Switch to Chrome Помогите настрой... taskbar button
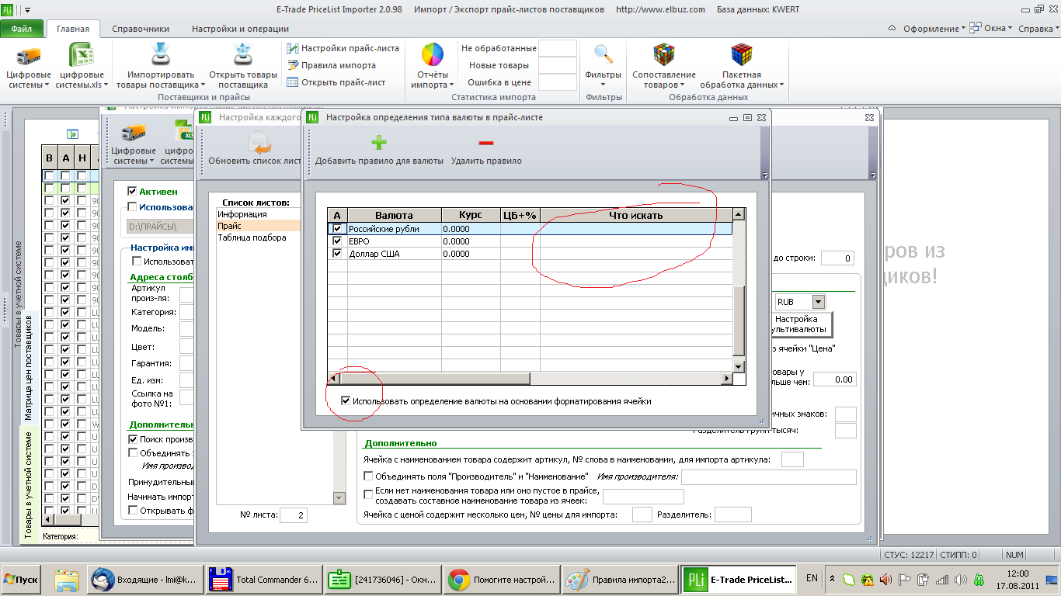 pos(503,580)
